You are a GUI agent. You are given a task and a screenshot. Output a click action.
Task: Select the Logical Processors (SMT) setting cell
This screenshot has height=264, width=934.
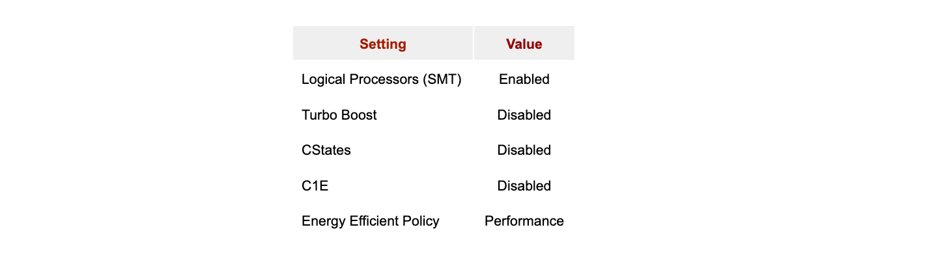click(x=382, y=79)
